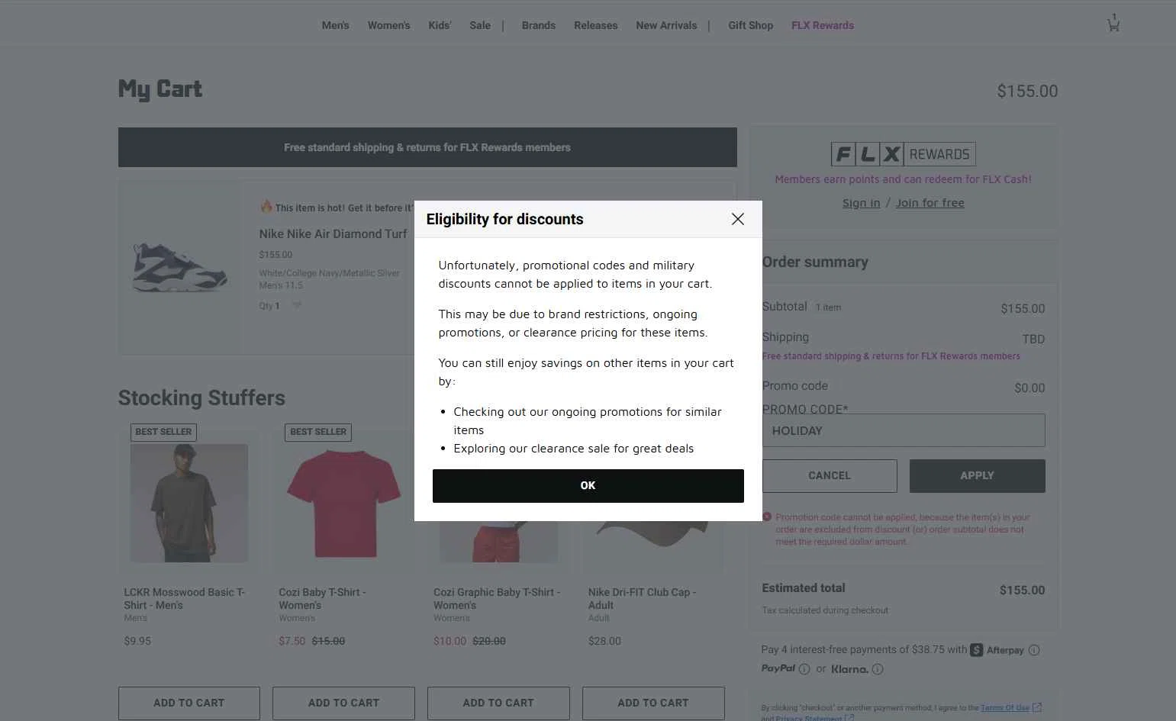1176x721 pixels.
Task: Open the Nike Nike Air Diamond Turf product title
Action: coord(333,234)
